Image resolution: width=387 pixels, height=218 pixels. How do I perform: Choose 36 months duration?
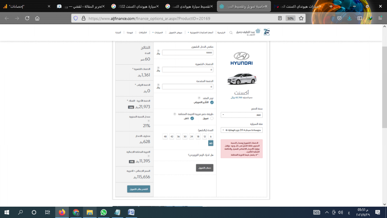point(178,136)
